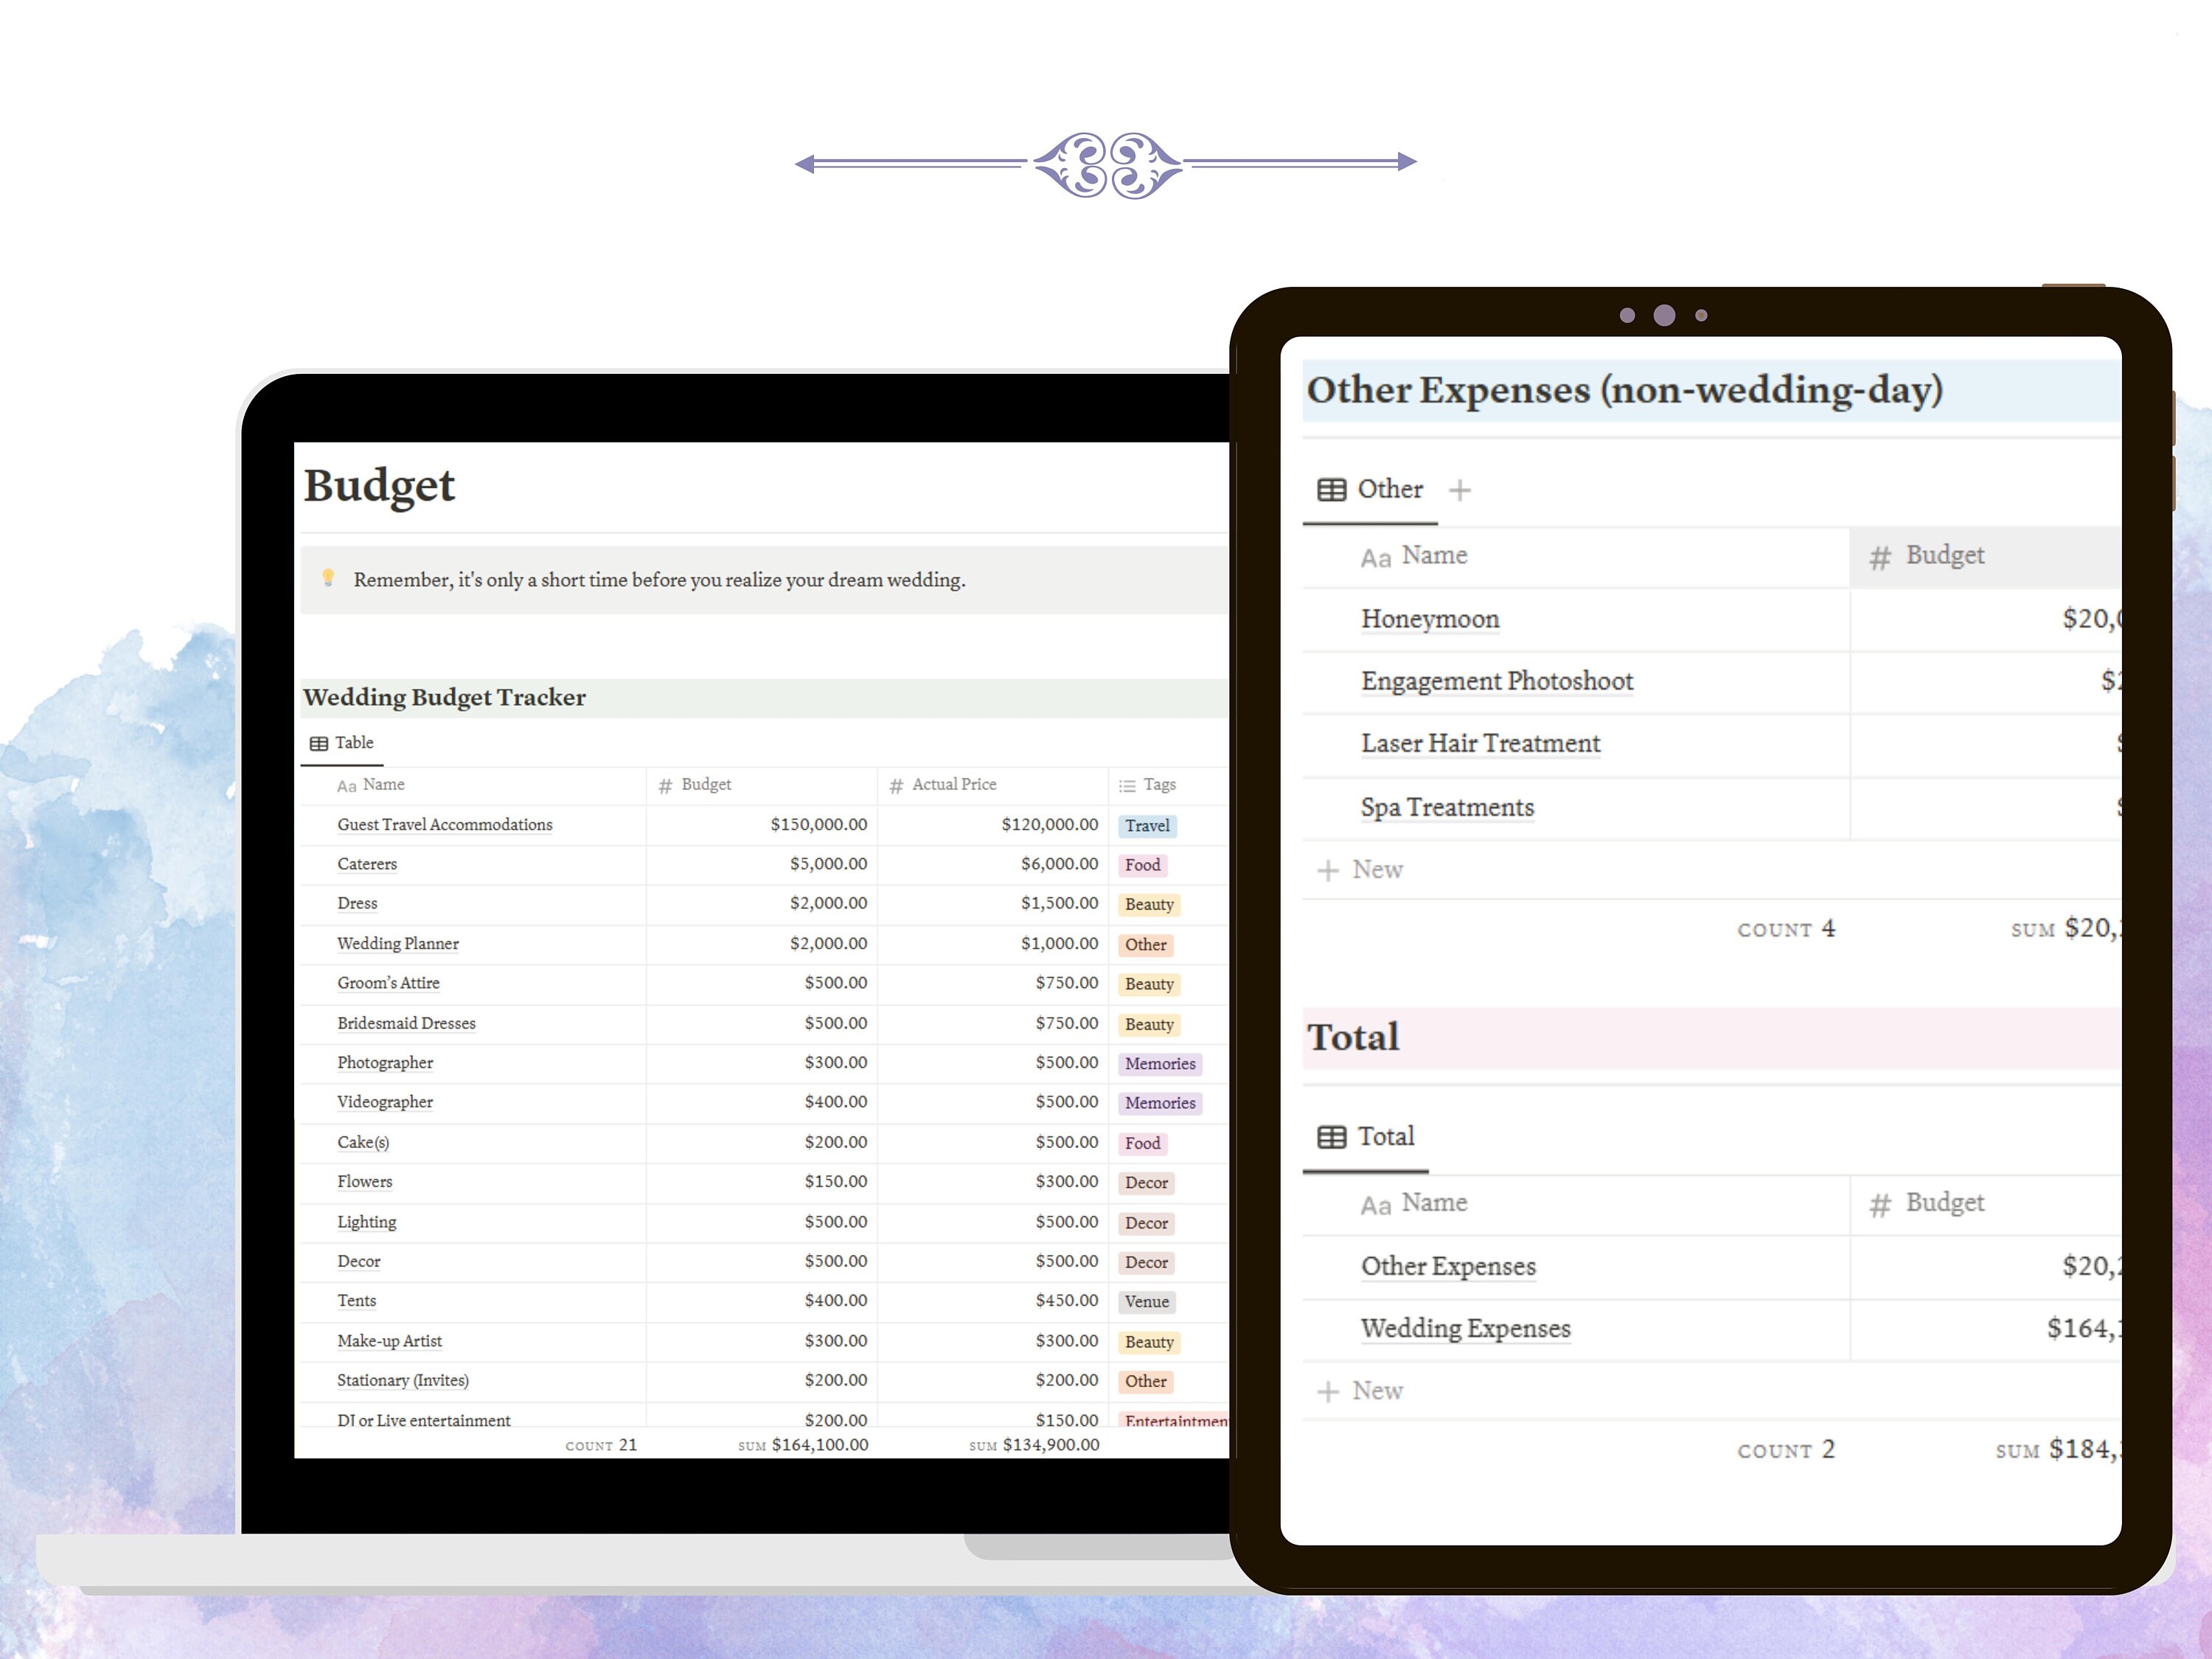The width and height of the screenshot is (2212, 1659).
Task: Open Stationary (Invites) entry
Action: tap(402, 1381)
